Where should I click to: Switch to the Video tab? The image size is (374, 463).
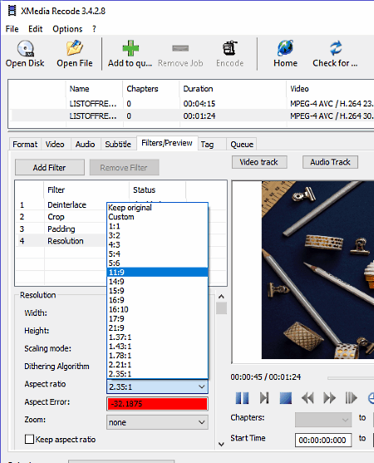tap(55, 145)
